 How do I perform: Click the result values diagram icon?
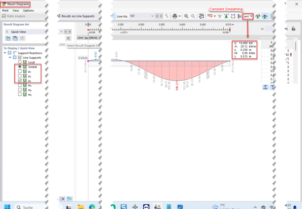click(210, 16)
